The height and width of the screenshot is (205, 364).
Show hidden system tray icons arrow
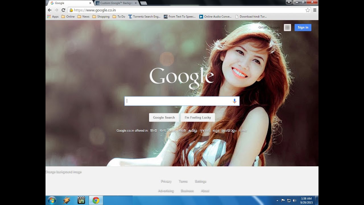pos(277,200)
